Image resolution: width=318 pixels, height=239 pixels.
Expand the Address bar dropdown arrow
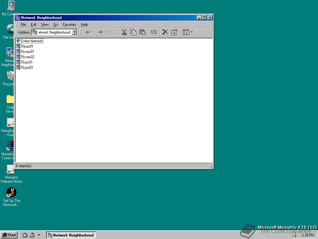click(x=75, y=32)
